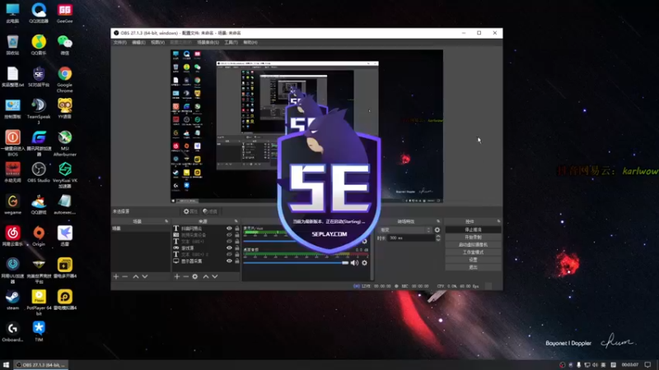
Task: Toggle visibility of the 显示器采集 source
Action: (x=229, y=261)
